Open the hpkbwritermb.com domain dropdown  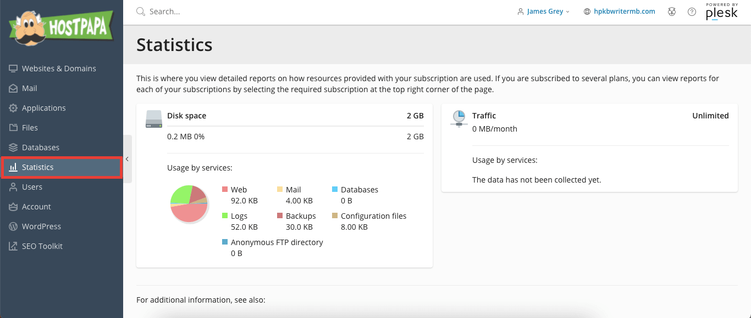pos(619,11)
